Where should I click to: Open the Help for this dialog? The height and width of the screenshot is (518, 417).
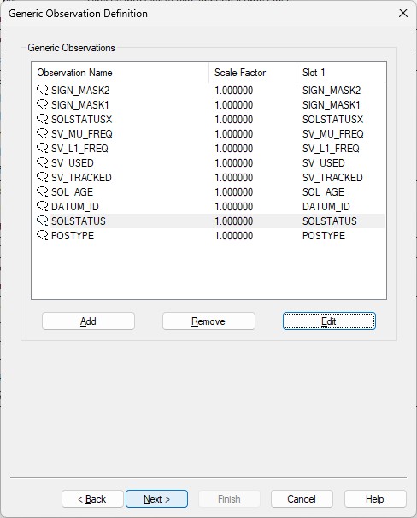click(375, 499)
